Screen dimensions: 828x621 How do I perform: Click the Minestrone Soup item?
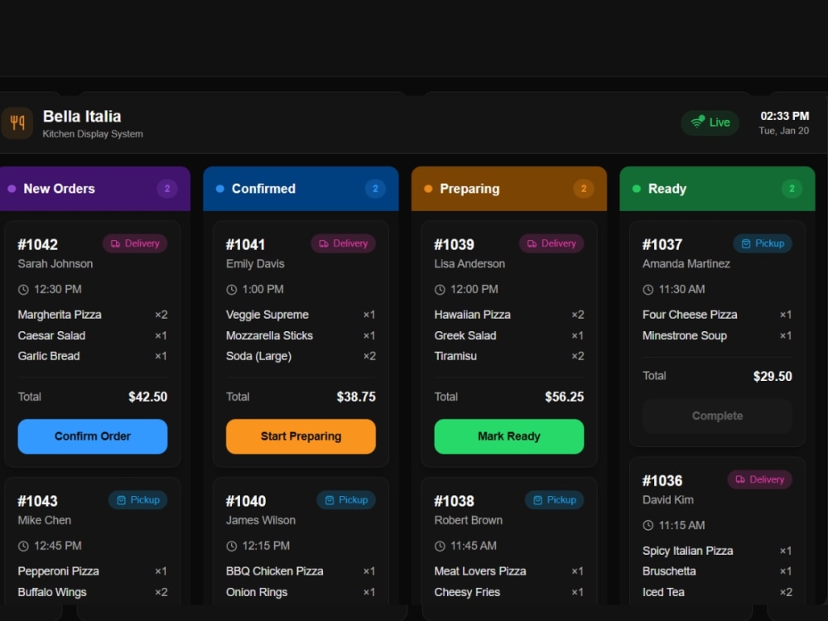click(x=685, y=335)
